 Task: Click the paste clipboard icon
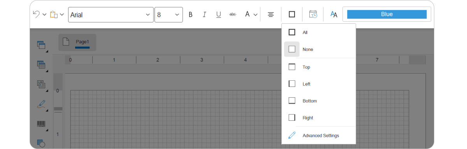click(x=54, y=14)
